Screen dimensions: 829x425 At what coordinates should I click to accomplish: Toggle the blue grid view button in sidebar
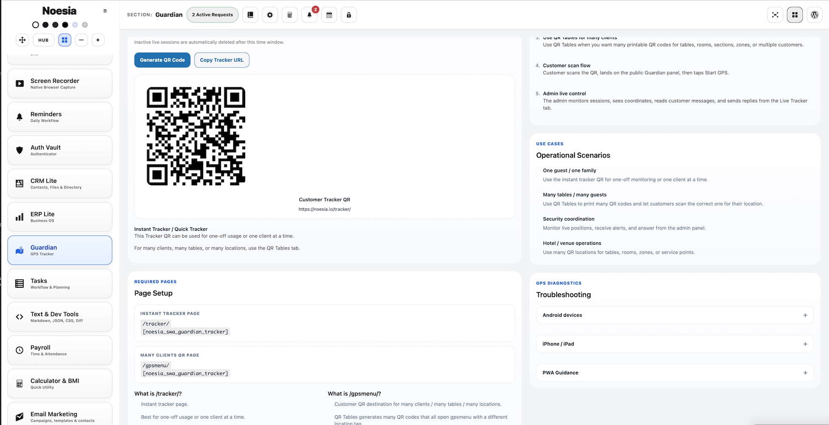click(x=65, y=40)
